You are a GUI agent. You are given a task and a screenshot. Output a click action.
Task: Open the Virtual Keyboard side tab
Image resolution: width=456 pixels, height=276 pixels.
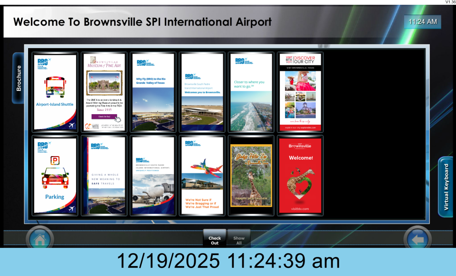[x=445, y=187]
